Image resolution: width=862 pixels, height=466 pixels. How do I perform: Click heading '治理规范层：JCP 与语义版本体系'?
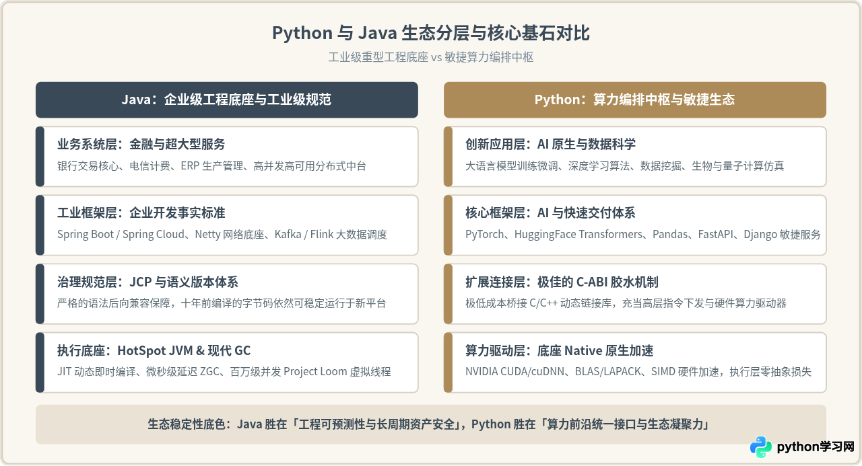pos(147,281)
